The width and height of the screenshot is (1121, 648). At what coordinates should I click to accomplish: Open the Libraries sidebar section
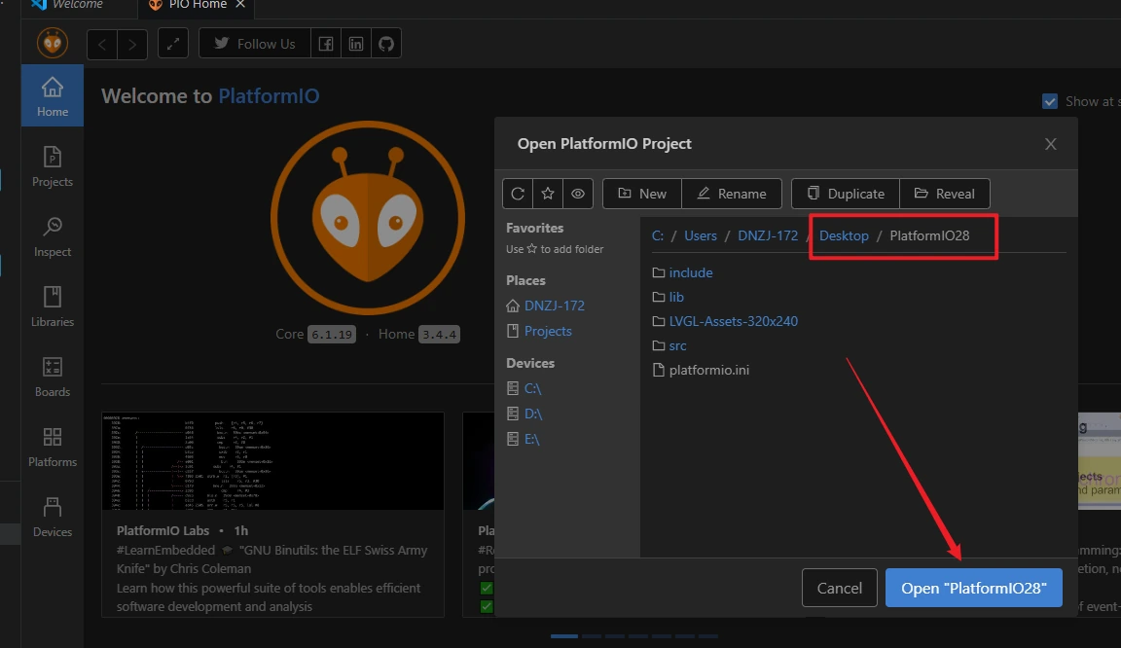click(x=53, y=306)
